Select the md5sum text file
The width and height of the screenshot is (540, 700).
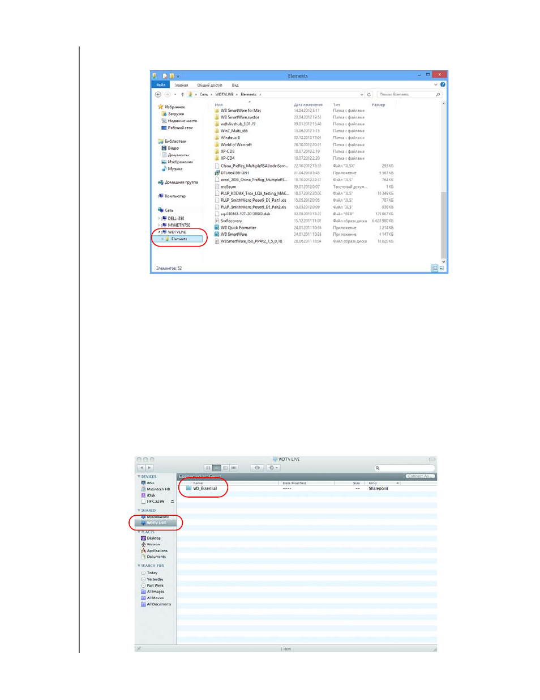coord(225,186)
